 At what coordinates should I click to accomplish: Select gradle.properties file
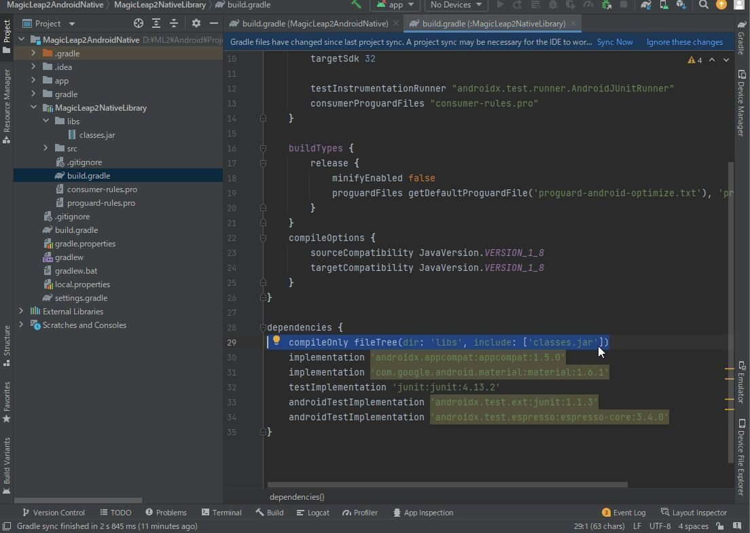tap(85, 244)
